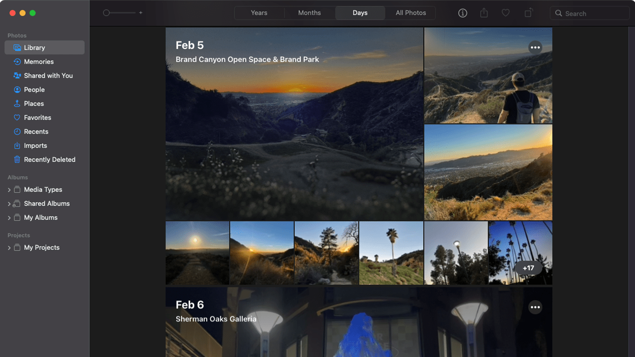Expand the My Projects folder
The height and width of the screenshot is (357, 635).
pos(9,248)
